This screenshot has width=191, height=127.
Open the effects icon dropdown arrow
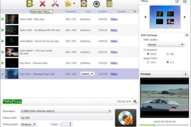[x=74, y=4]
